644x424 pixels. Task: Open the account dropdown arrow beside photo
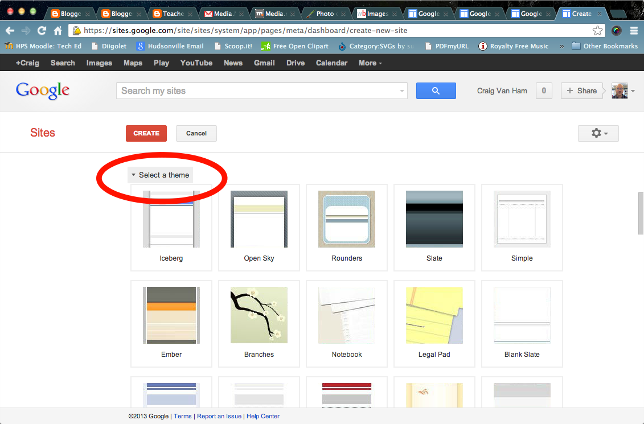click(633, 91)
